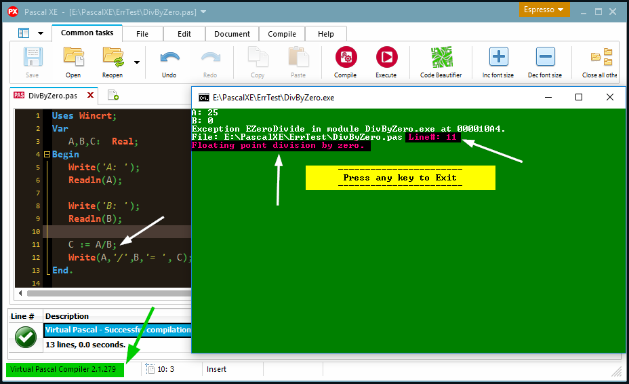Click the Compile toolbar icon

coord(346,57)
